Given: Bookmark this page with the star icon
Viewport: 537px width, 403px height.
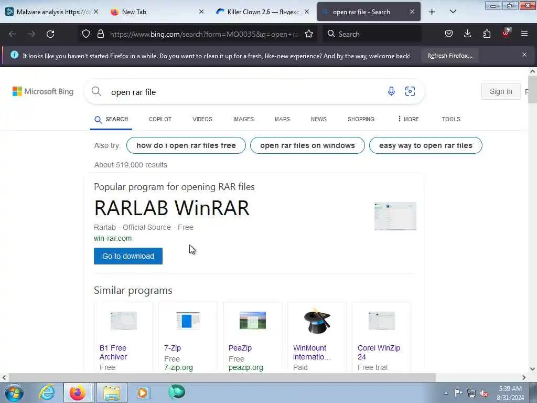Looking at the screenshot, I should tap(309, 34).
